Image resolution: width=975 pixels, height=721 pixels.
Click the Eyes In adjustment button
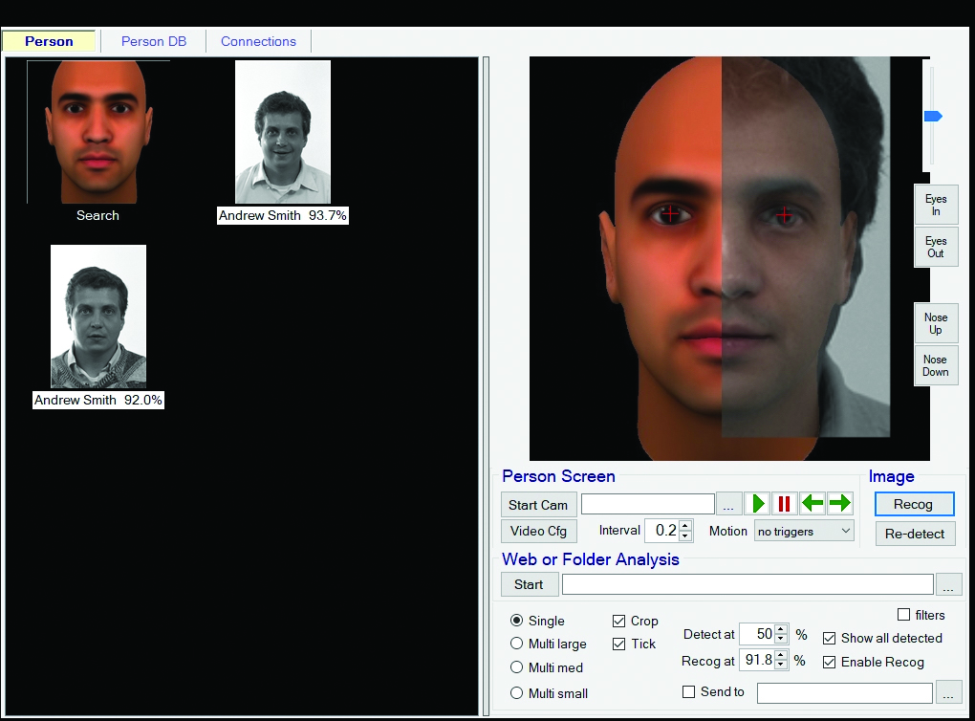[935, 206]
